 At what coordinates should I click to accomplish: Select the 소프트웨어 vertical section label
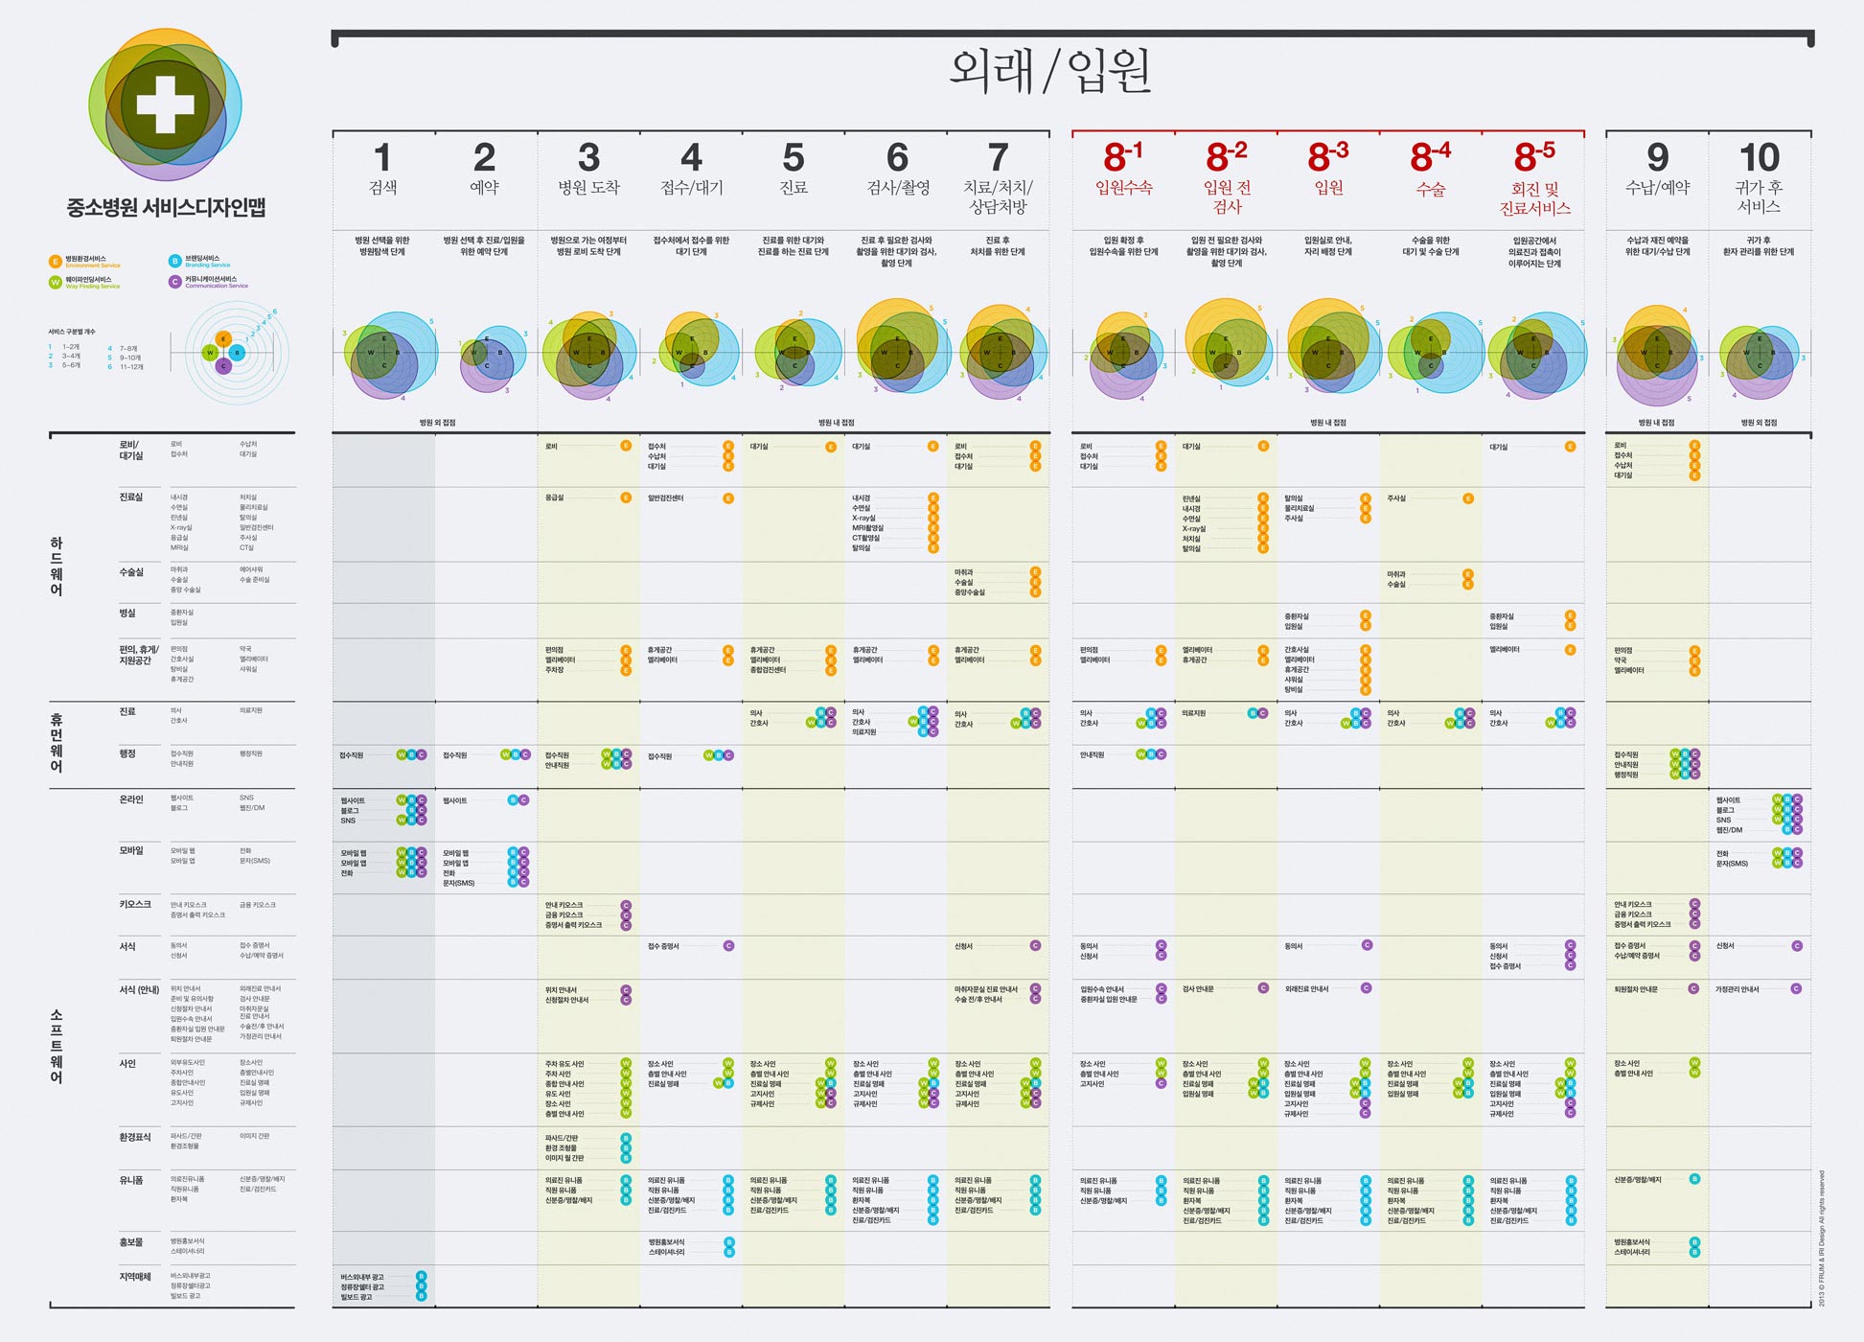click(57, 1046)
